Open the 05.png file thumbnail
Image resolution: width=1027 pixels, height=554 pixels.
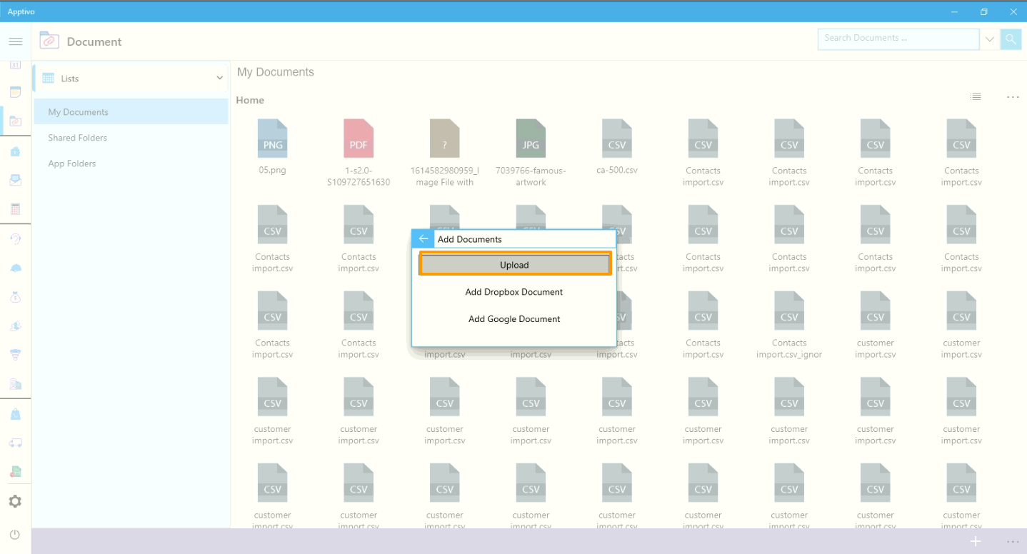pos(272,138)
